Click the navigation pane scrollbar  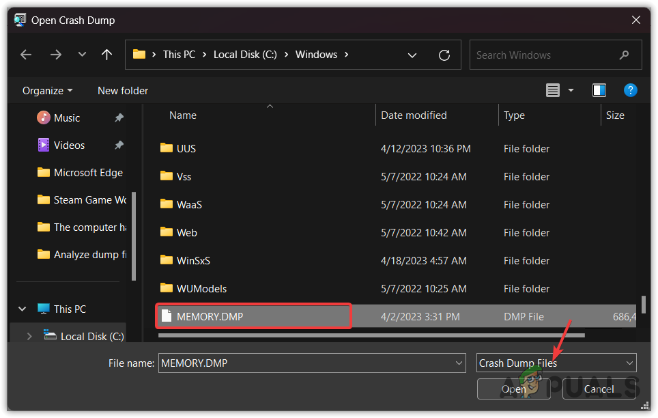pyautogui.click(x=134, y=236)
